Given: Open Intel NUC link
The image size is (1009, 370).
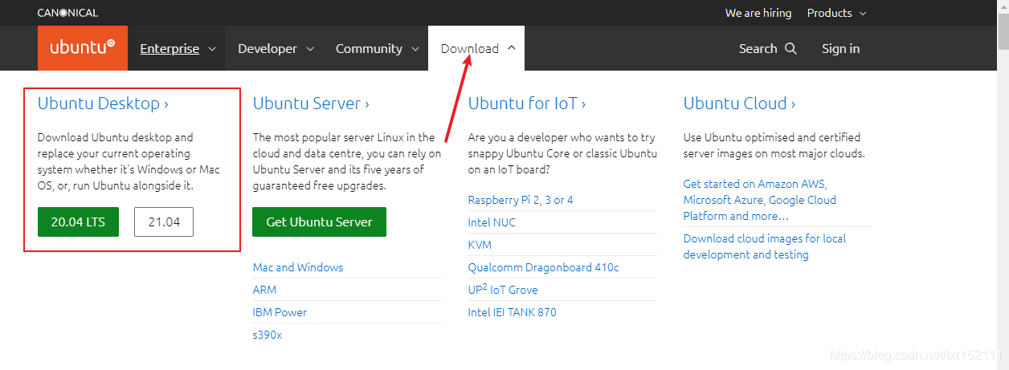Looking at the screenshot, I should 492,222.
